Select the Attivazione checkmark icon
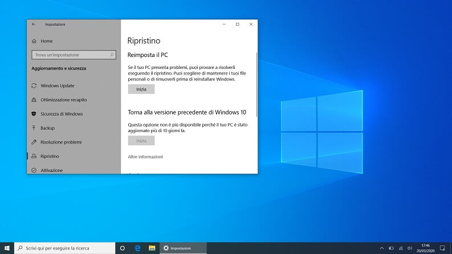452x254 pixels. (34, 170)
